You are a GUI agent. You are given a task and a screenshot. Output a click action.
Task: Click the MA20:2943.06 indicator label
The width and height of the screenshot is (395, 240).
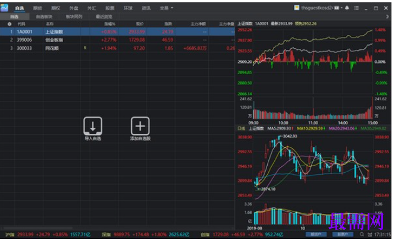click(343, 128)
